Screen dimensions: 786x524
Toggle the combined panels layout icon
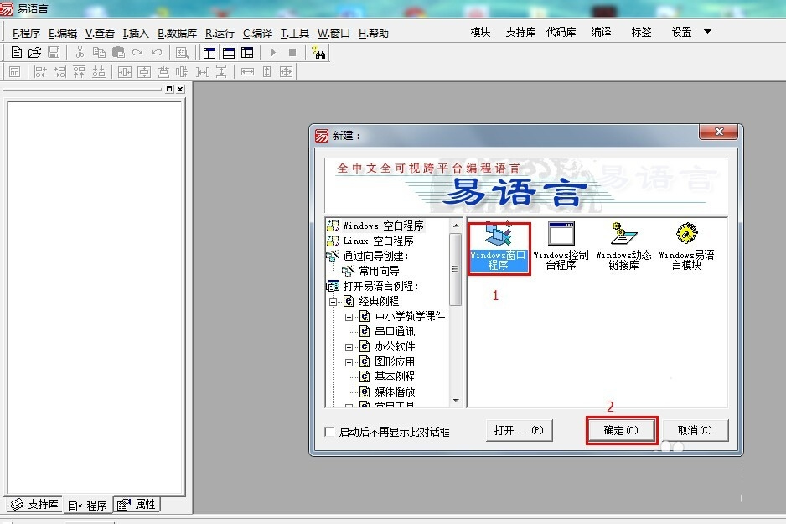click(247, 53)
